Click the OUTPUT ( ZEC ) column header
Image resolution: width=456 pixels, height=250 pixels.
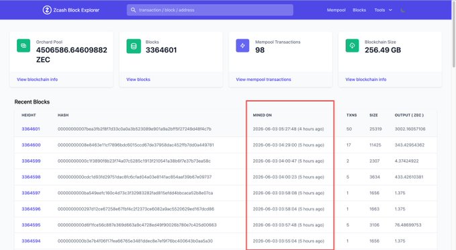point(409,115)
